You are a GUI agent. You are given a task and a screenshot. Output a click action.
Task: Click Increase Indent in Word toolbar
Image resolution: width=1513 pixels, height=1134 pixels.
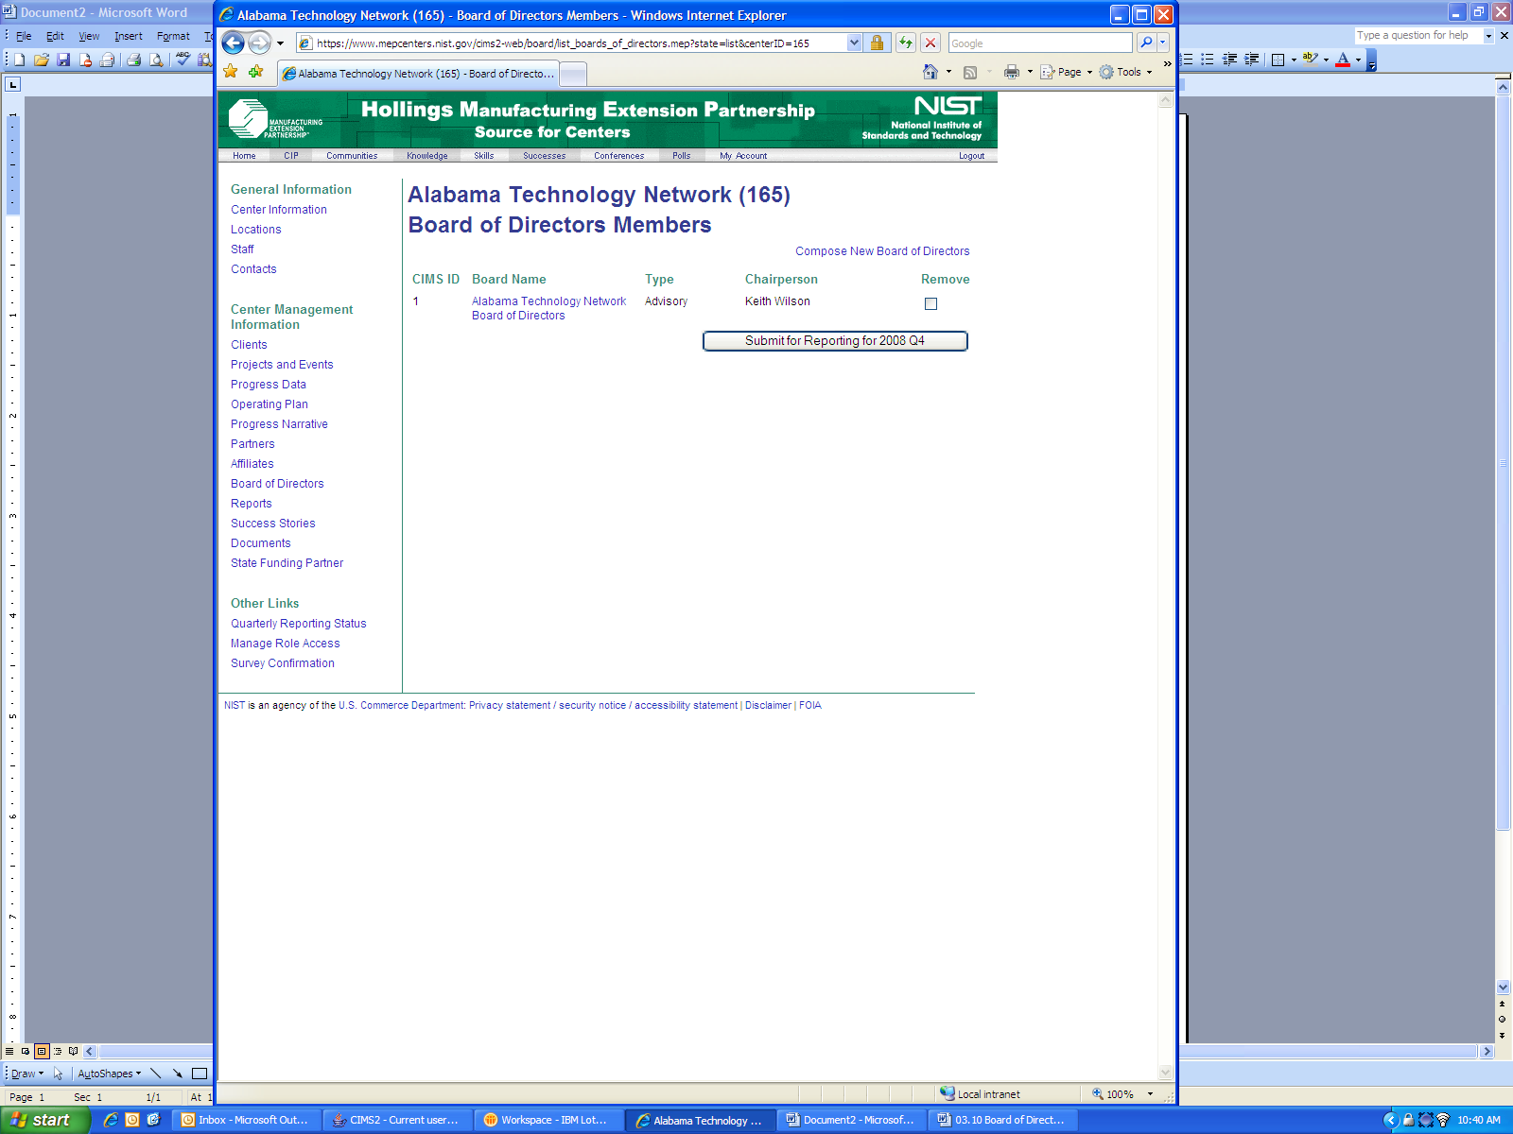click(x=1252, y=60)
